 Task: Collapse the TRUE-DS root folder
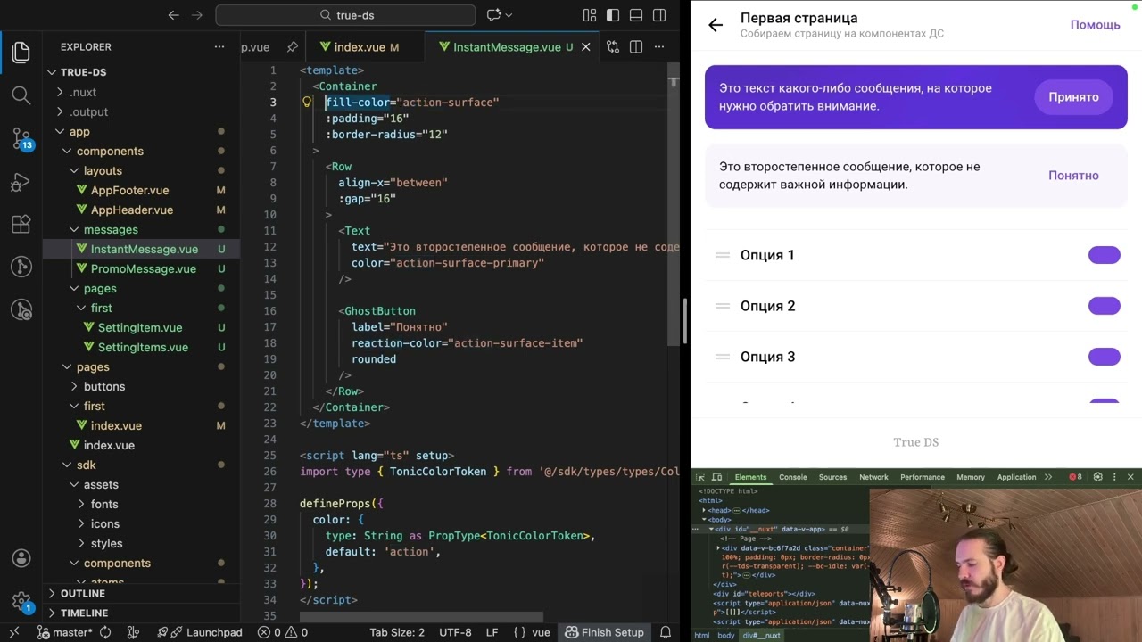pyautogui.click(x=52, y=72)
